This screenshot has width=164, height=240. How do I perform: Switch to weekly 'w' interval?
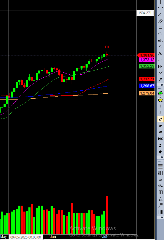click(160, 126)
